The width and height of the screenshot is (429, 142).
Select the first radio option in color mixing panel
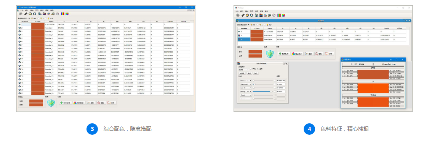[251, 69]
